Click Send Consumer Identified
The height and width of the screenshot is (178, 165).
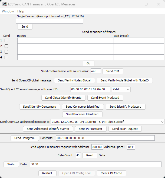83,107
